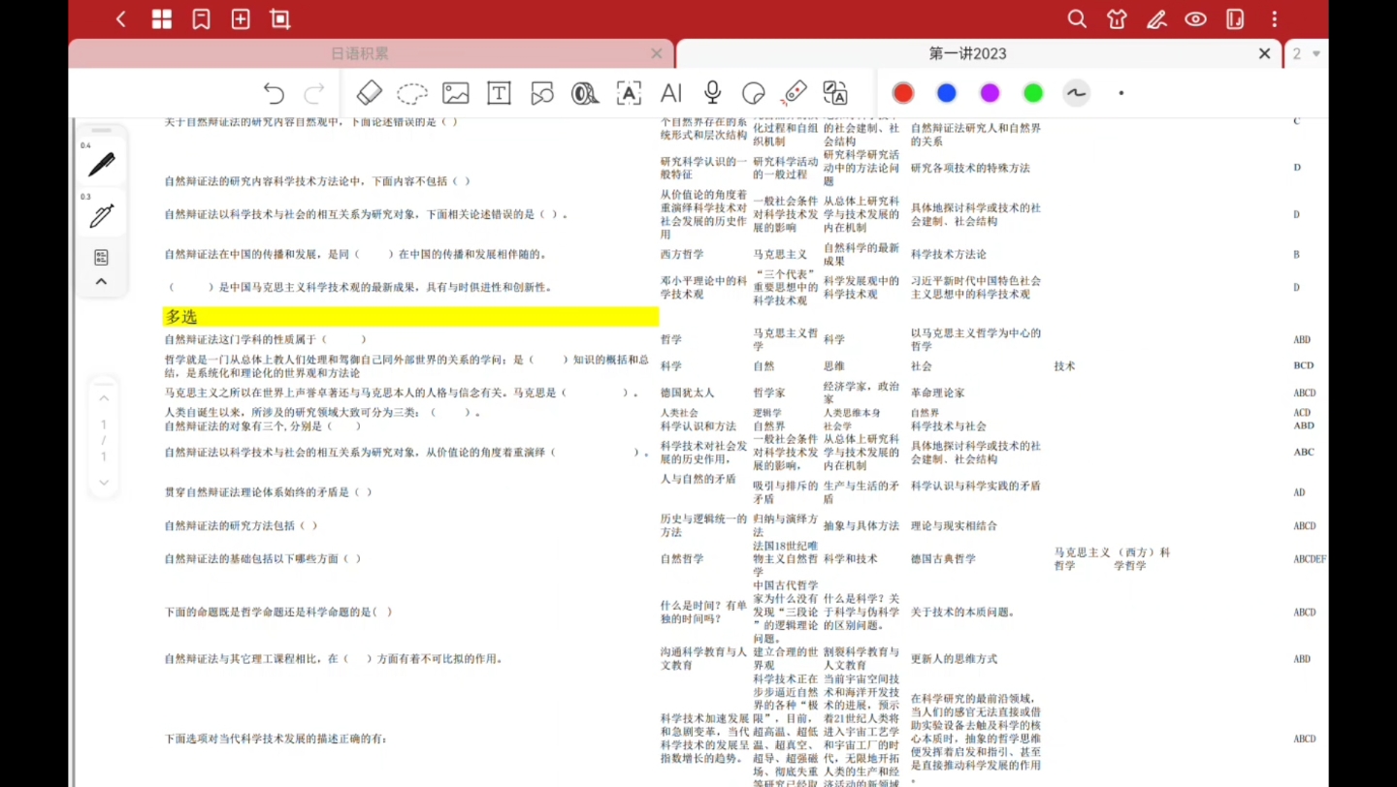Open the notebook page layout icon

[1235, 19]
